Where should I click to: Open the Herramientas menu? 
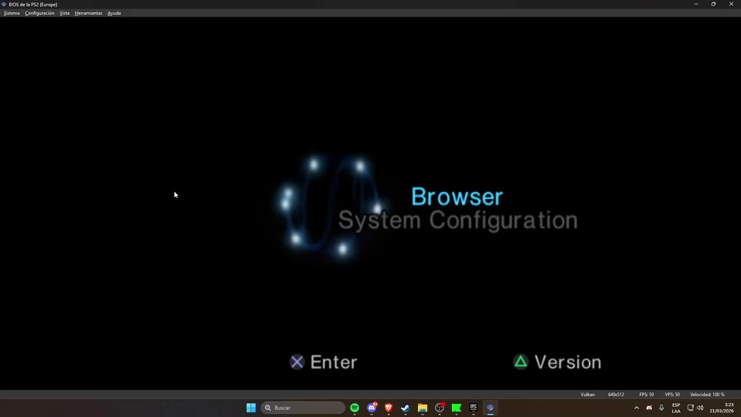[x=89, y=13]
